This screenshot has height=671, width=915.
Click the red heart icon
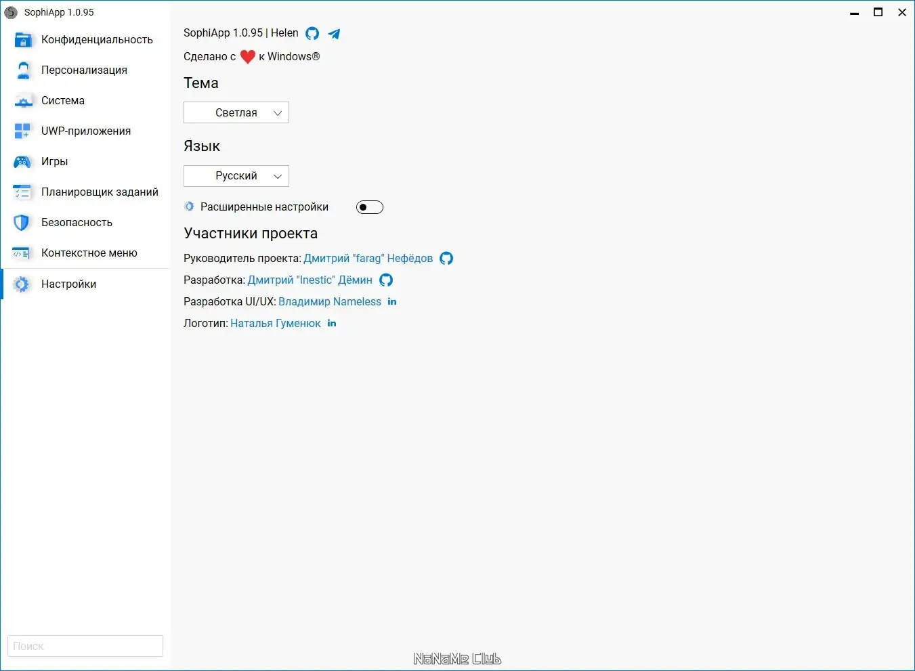pyautogui.click(x=248, y=57)
